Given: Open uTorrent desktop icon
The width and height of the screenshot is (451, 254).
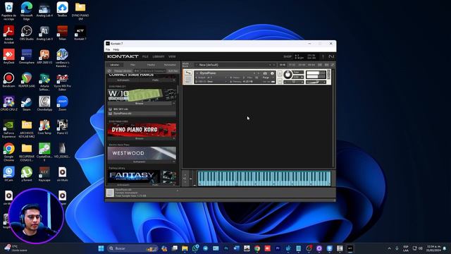Looking at the screenshot, I should [x=27, y=174].
